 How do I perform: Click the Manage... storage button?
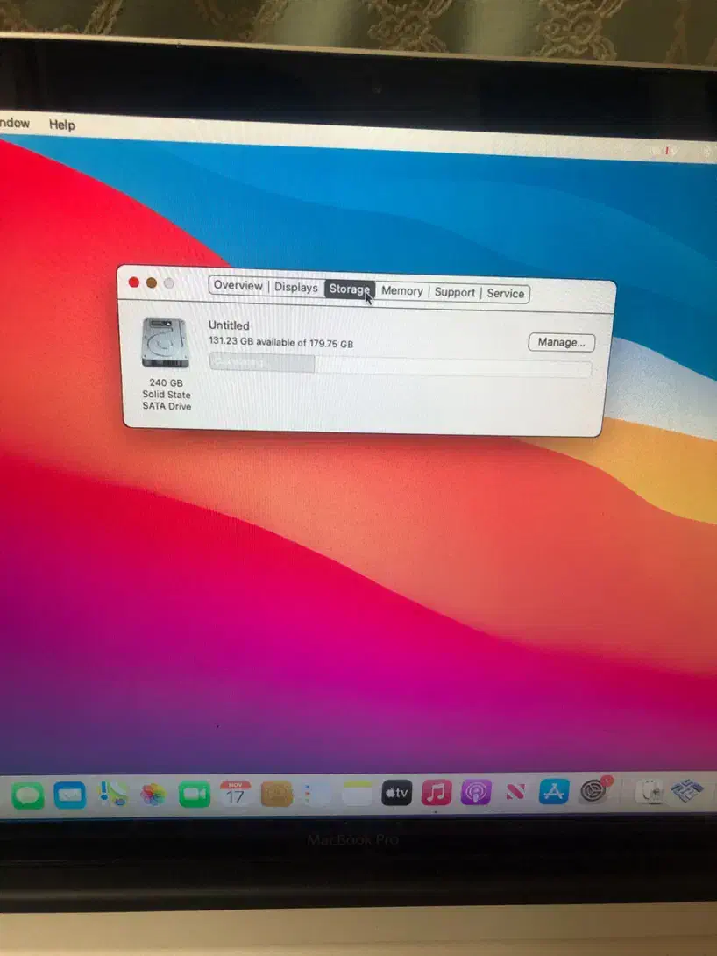[x=561, y=342]
